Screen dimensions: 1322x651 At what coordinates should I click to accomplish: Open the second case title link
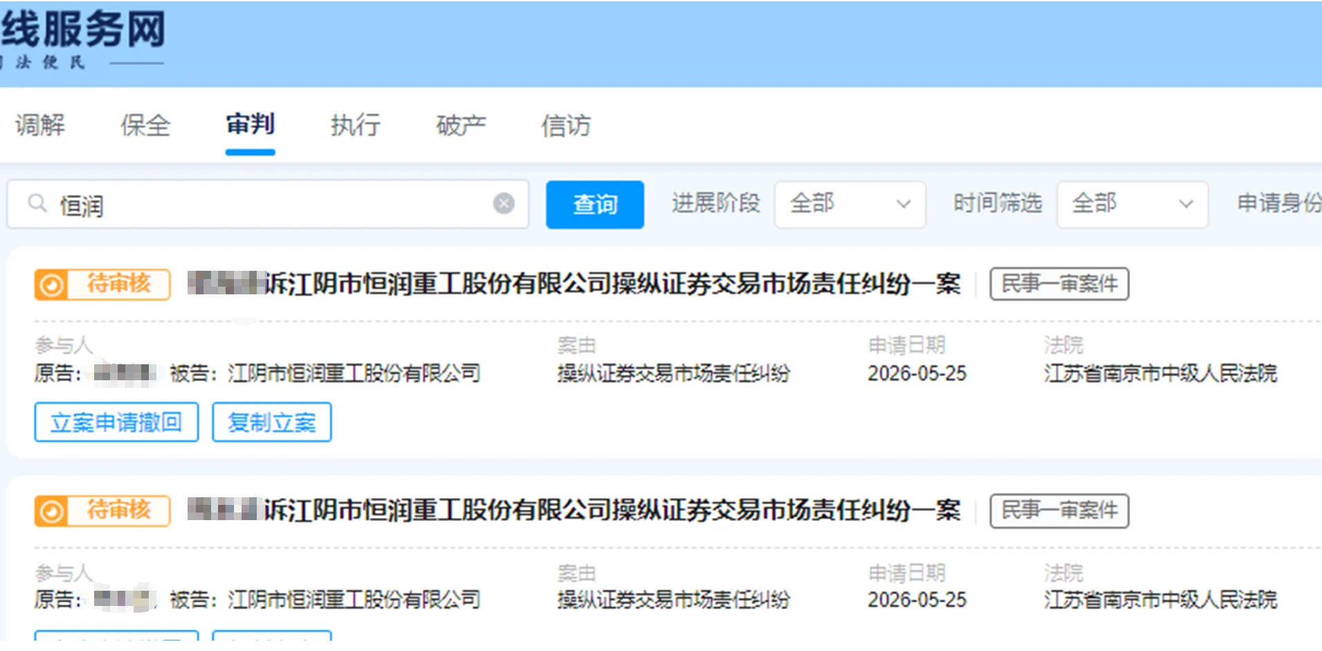574,510
